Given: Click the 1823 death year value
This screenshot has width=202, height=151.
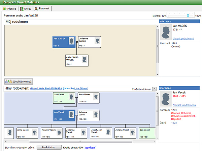Looking at the screenshot, I should pos(174,123).
